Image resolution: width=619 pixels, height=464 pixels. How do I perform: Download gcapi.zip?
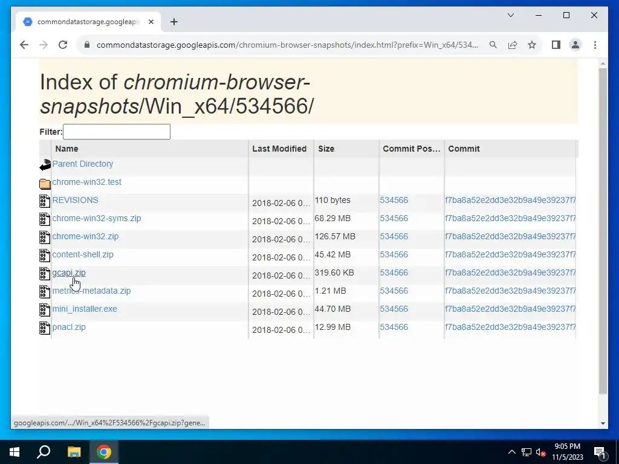[69, 272]
